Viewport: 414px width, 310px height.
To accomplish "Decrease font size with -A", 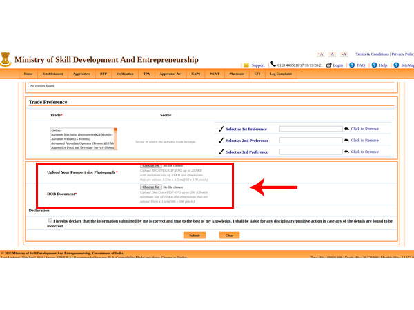I will coord(344,54).
